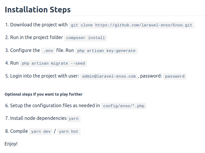This screenshot has width=205, height=153.
Task: Select the php artisan migrate --seed snippet
Action: 53,64
